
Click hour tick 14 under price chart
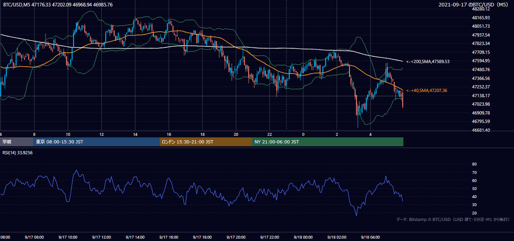pos(135,134)
